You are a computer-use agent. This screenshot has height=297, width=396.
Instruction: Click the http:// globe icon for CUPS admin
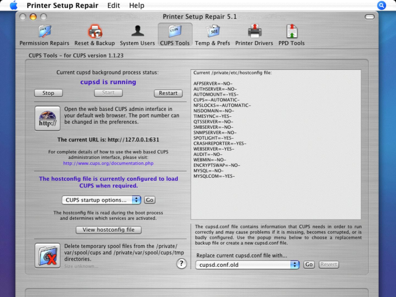tap(48, 119)
